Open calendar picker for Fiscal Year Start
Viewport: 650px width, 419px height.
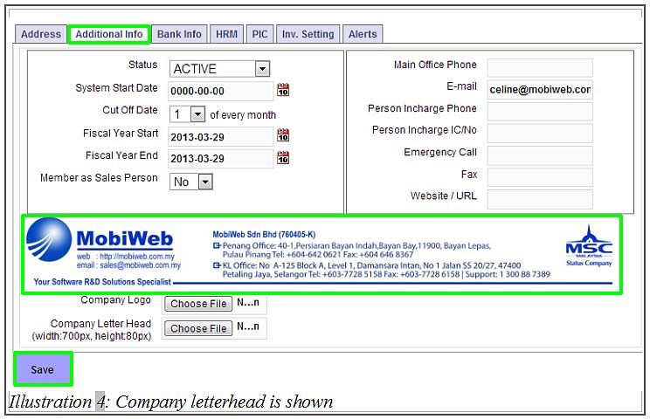click(x=283, y=135)
